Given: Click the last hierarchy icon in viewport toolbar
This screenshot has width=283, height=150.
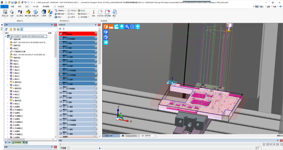Looking at the screenshot, I should pos(138,27).
